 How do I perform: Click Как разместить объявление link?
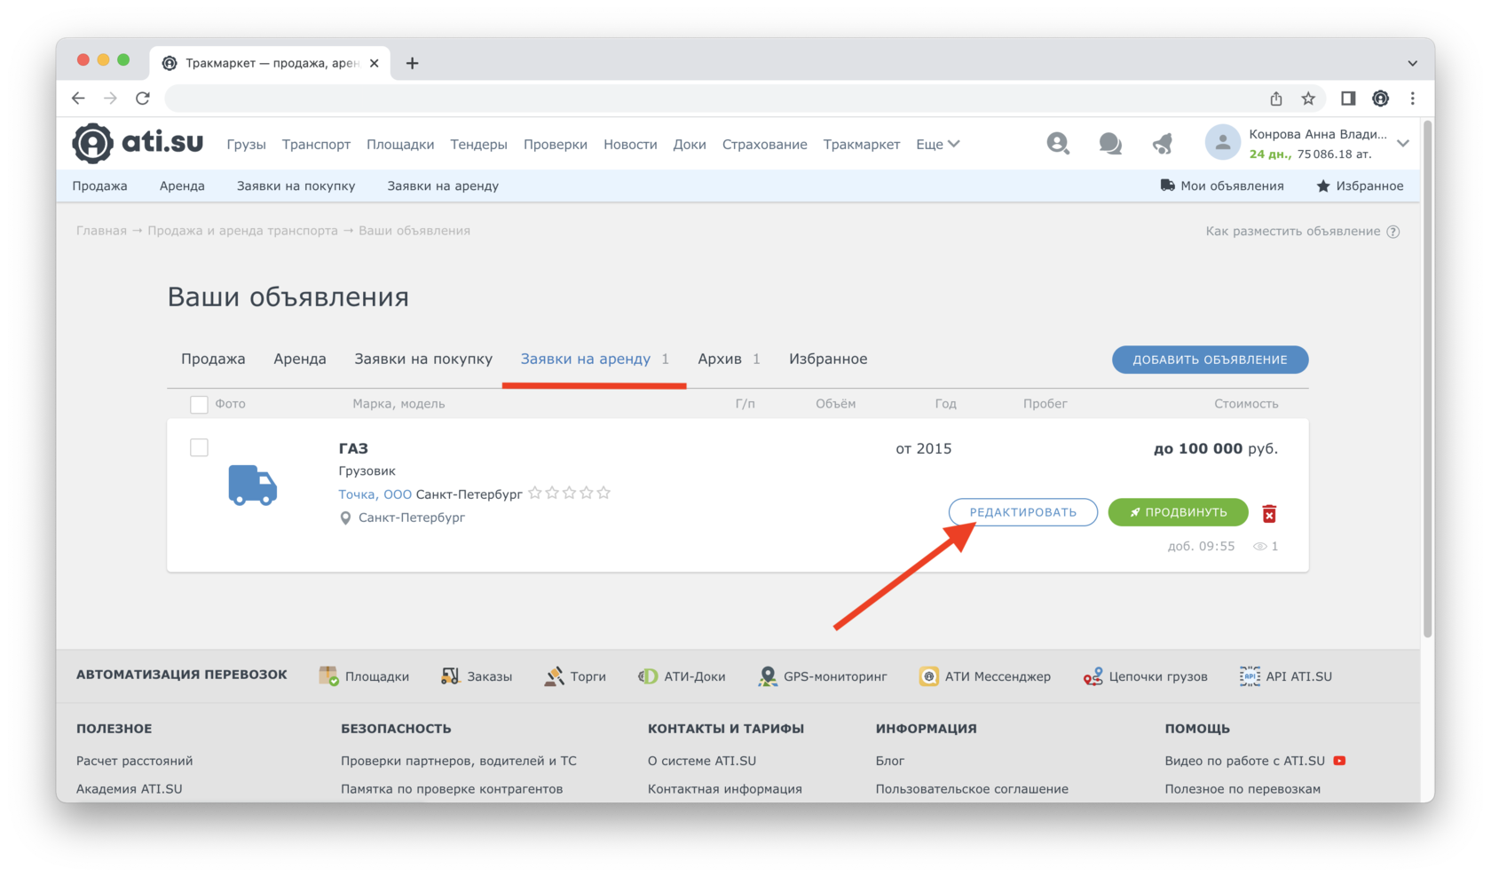[x=1293, y=232]
